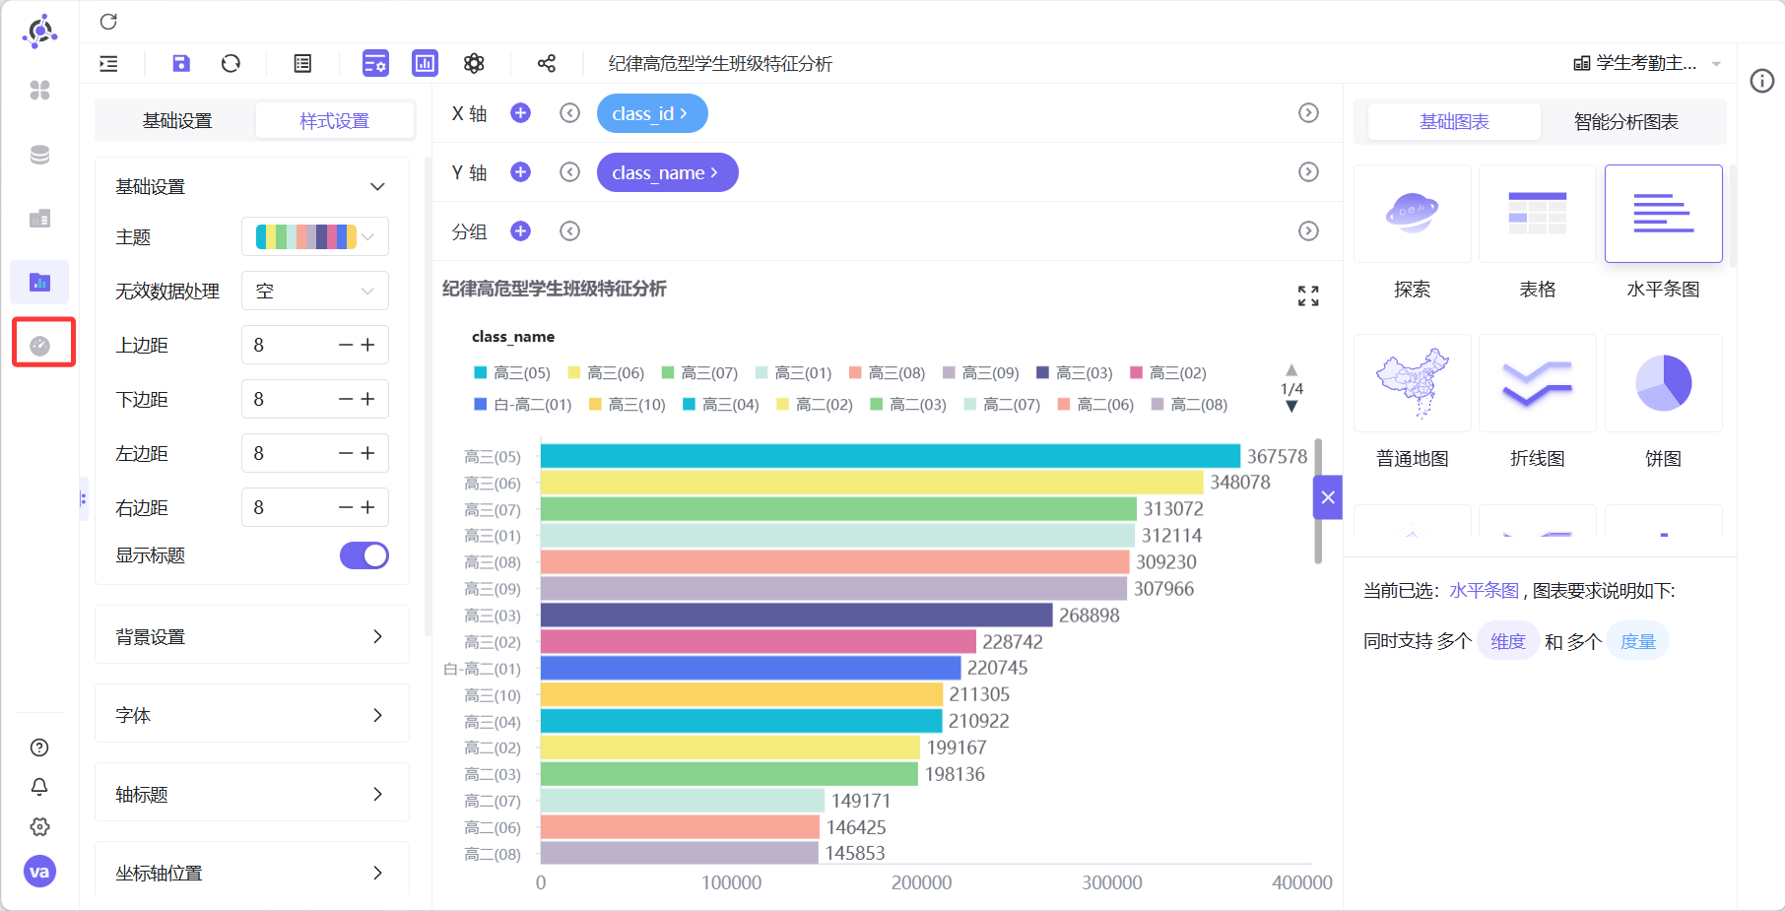The width and height of the screenshot is (1785, 911).
Task: Expand the 背景设置 section
Action: [x=252, y=636]
